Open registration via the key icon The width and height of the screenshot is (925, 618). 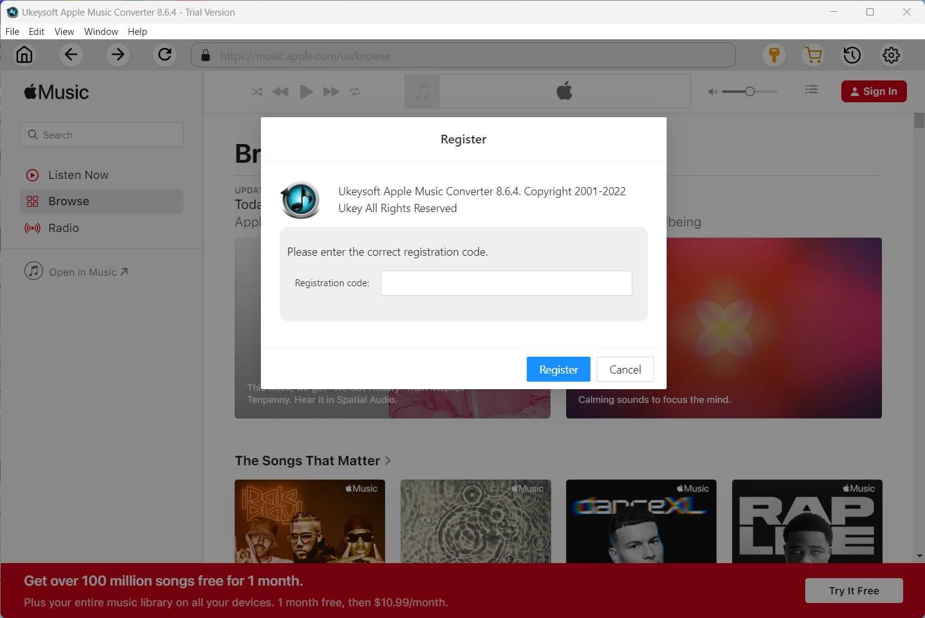774,55
